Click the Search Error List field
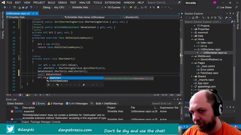The image size is (241, 135). (x=165, y=103)
